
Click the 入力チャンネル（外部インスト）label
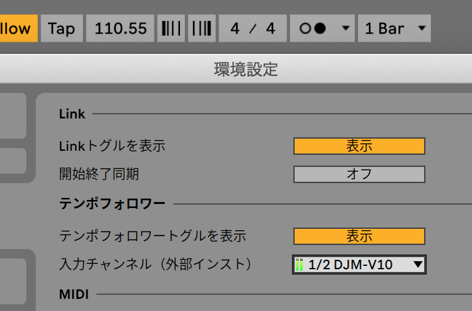click(155, 265)
